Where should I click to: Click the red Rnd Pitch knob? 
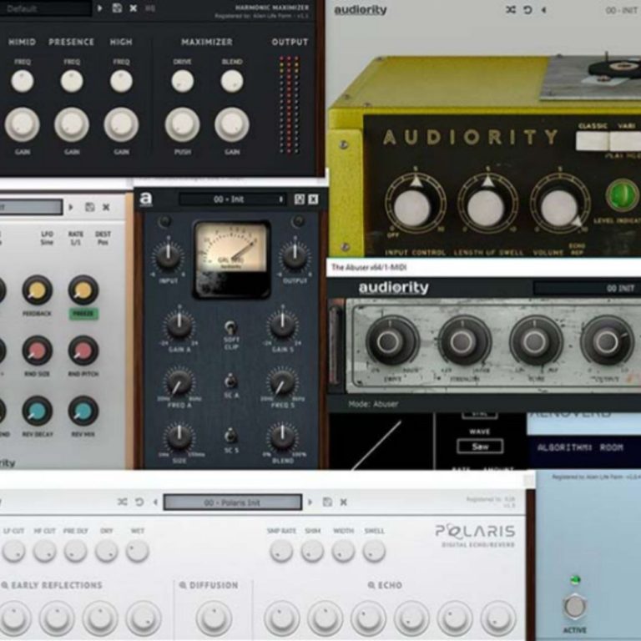tap(83, 351)
